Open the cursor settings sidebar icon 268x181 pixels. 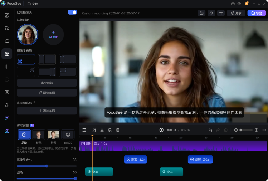click(7, 28)
